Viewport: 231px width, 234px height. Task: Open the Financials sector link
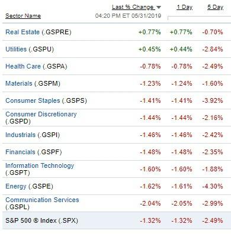click(x=20, y=152)
